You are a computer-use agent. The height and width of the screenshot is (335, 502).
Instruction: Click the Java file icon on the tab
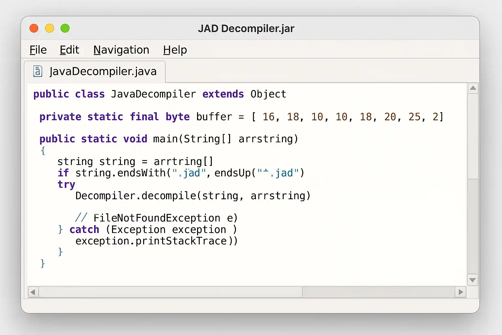coord(38,71)
